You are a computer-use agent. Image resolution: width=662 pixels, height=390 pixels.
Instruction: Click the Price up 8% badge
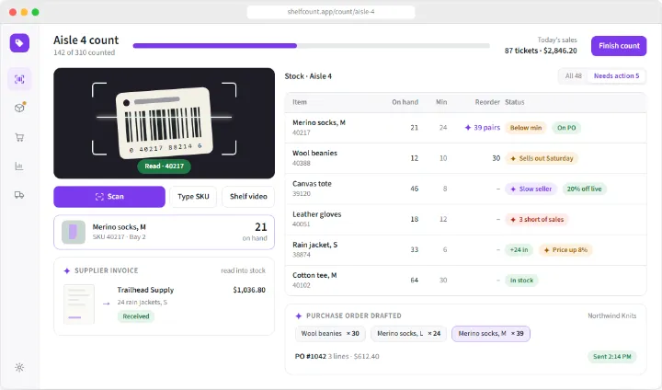[565, 249]
